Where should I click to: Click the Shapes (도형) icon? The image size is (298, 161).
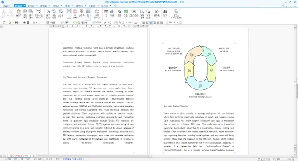click(120, 14)
